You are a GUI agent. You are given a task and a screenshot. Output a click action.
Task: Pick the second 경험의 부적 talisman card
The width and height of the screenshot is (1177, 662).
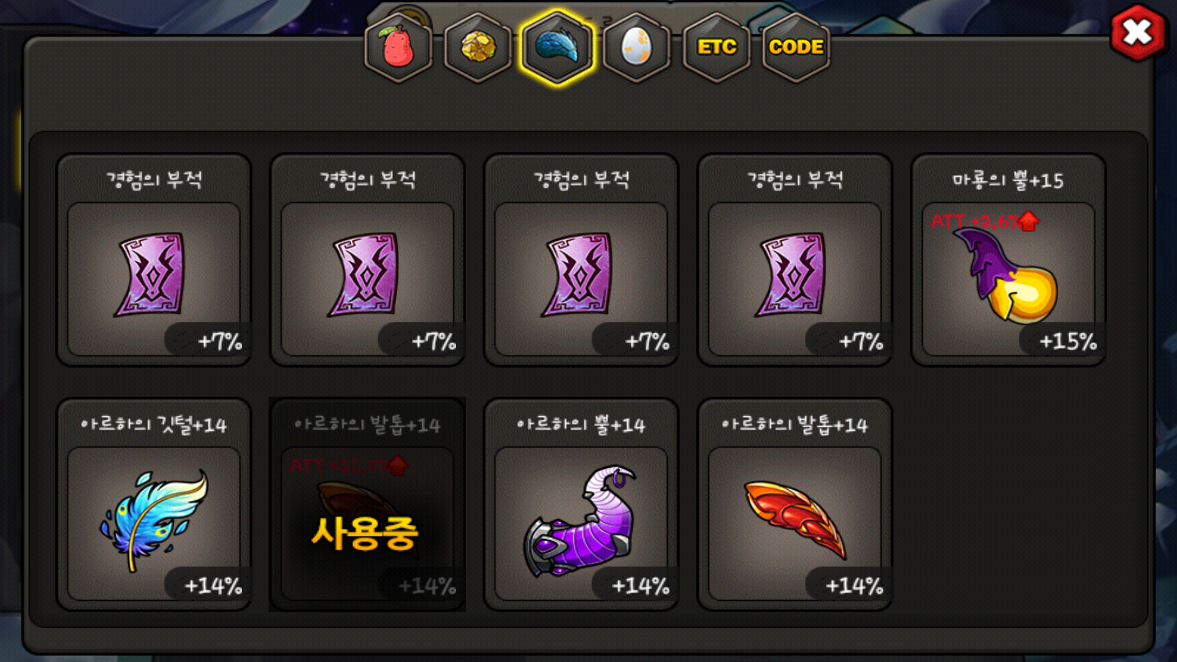pyautogui.click(x=368, y=260)
